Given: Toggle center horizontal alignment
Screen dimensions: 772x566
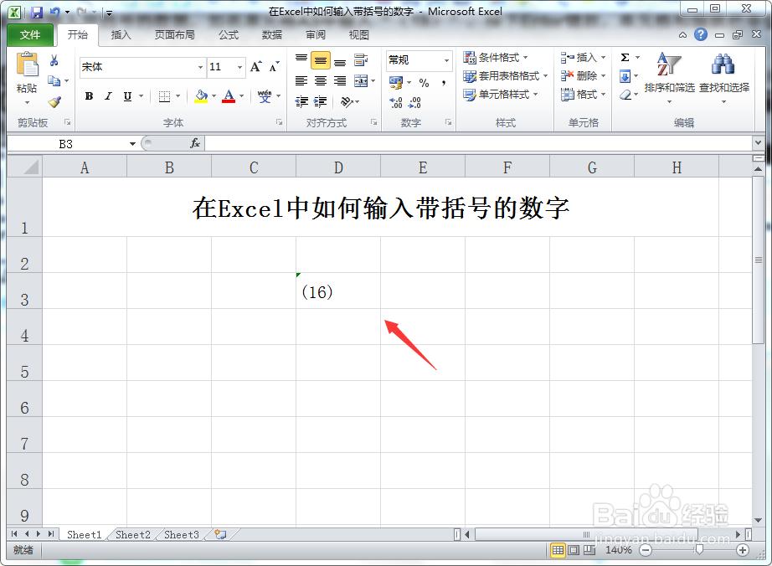Looking at the screenshot, I should tap(321, 80).
